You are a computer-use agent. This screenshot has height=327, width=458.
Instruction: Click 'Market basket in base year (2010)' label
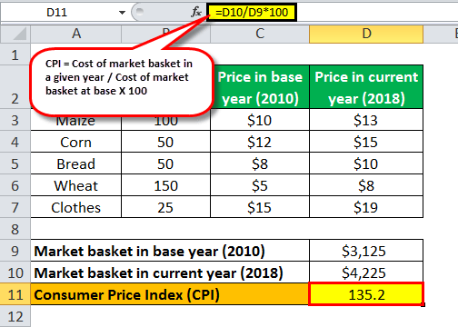(x=170, y=251)
